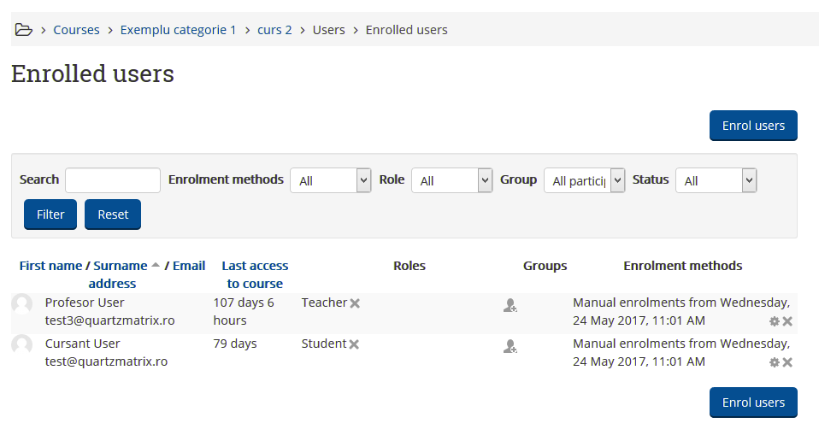Remove Student role from Cursant User

coord(354,344)
